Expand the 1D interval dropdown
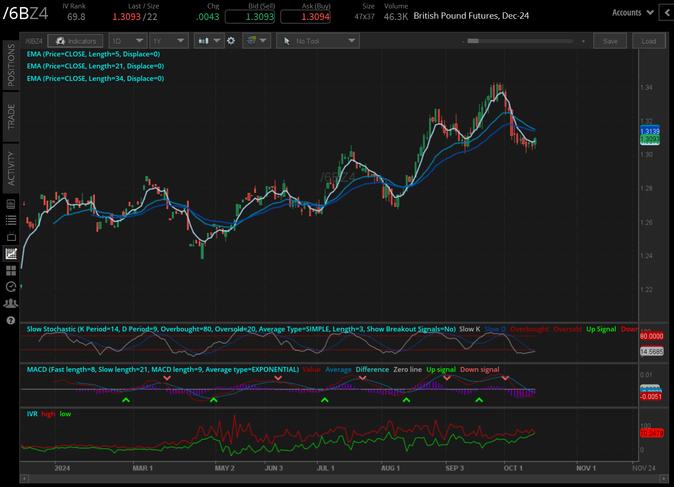The image size is (674, 487). click(x=128, y=41)
